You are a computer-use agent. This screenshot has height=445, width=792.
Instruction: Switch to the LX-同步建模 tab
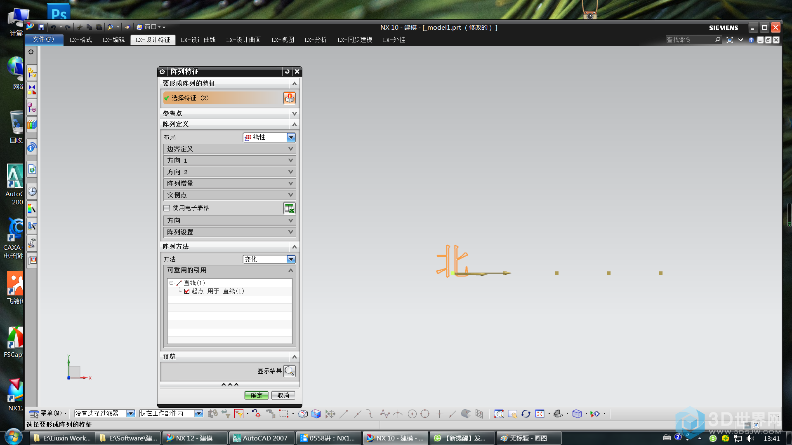pyautogui.click(x=355, y=40)
